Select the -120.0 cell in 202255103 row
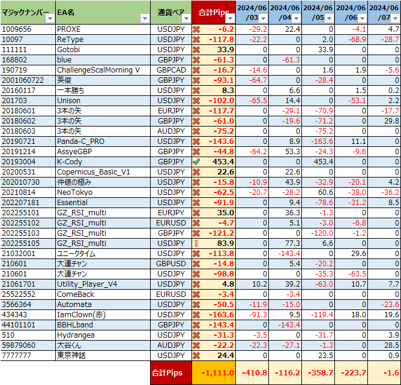This screenshot has height=385, width=401. pyautogui.click(x=318, y=233)
